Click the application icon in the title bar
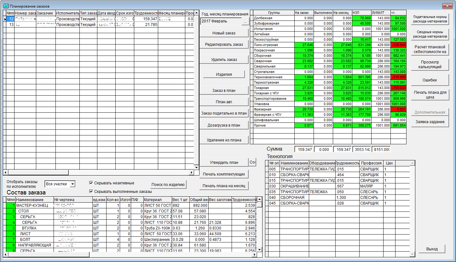Screen dimensions: 456x262 coord(6,6)
